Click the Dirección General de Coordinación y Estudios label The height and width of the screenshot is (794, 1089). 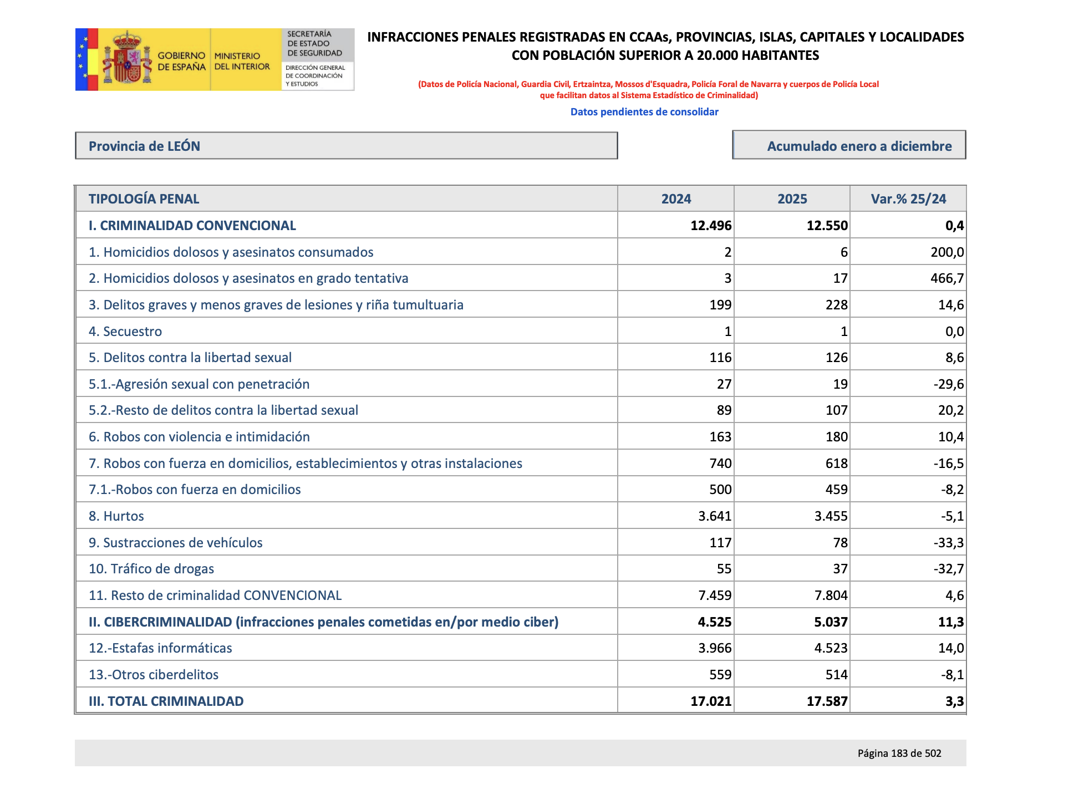tap(314, 75)
